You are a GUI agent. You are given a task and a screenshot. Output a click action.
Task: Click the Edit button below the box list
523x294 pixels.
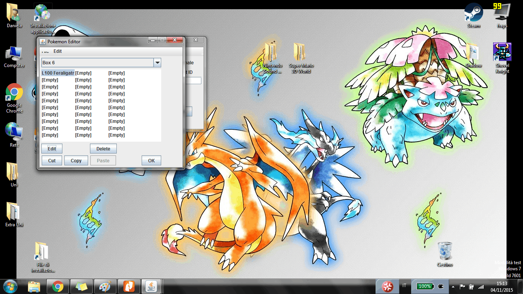(x=52, y=149)
